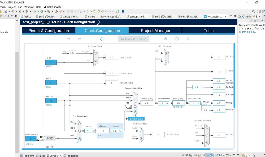This screenshot has width=265, height=157.
Task: Click the back navigation arrow in toolbar
Action: click(x=102, y=11)
